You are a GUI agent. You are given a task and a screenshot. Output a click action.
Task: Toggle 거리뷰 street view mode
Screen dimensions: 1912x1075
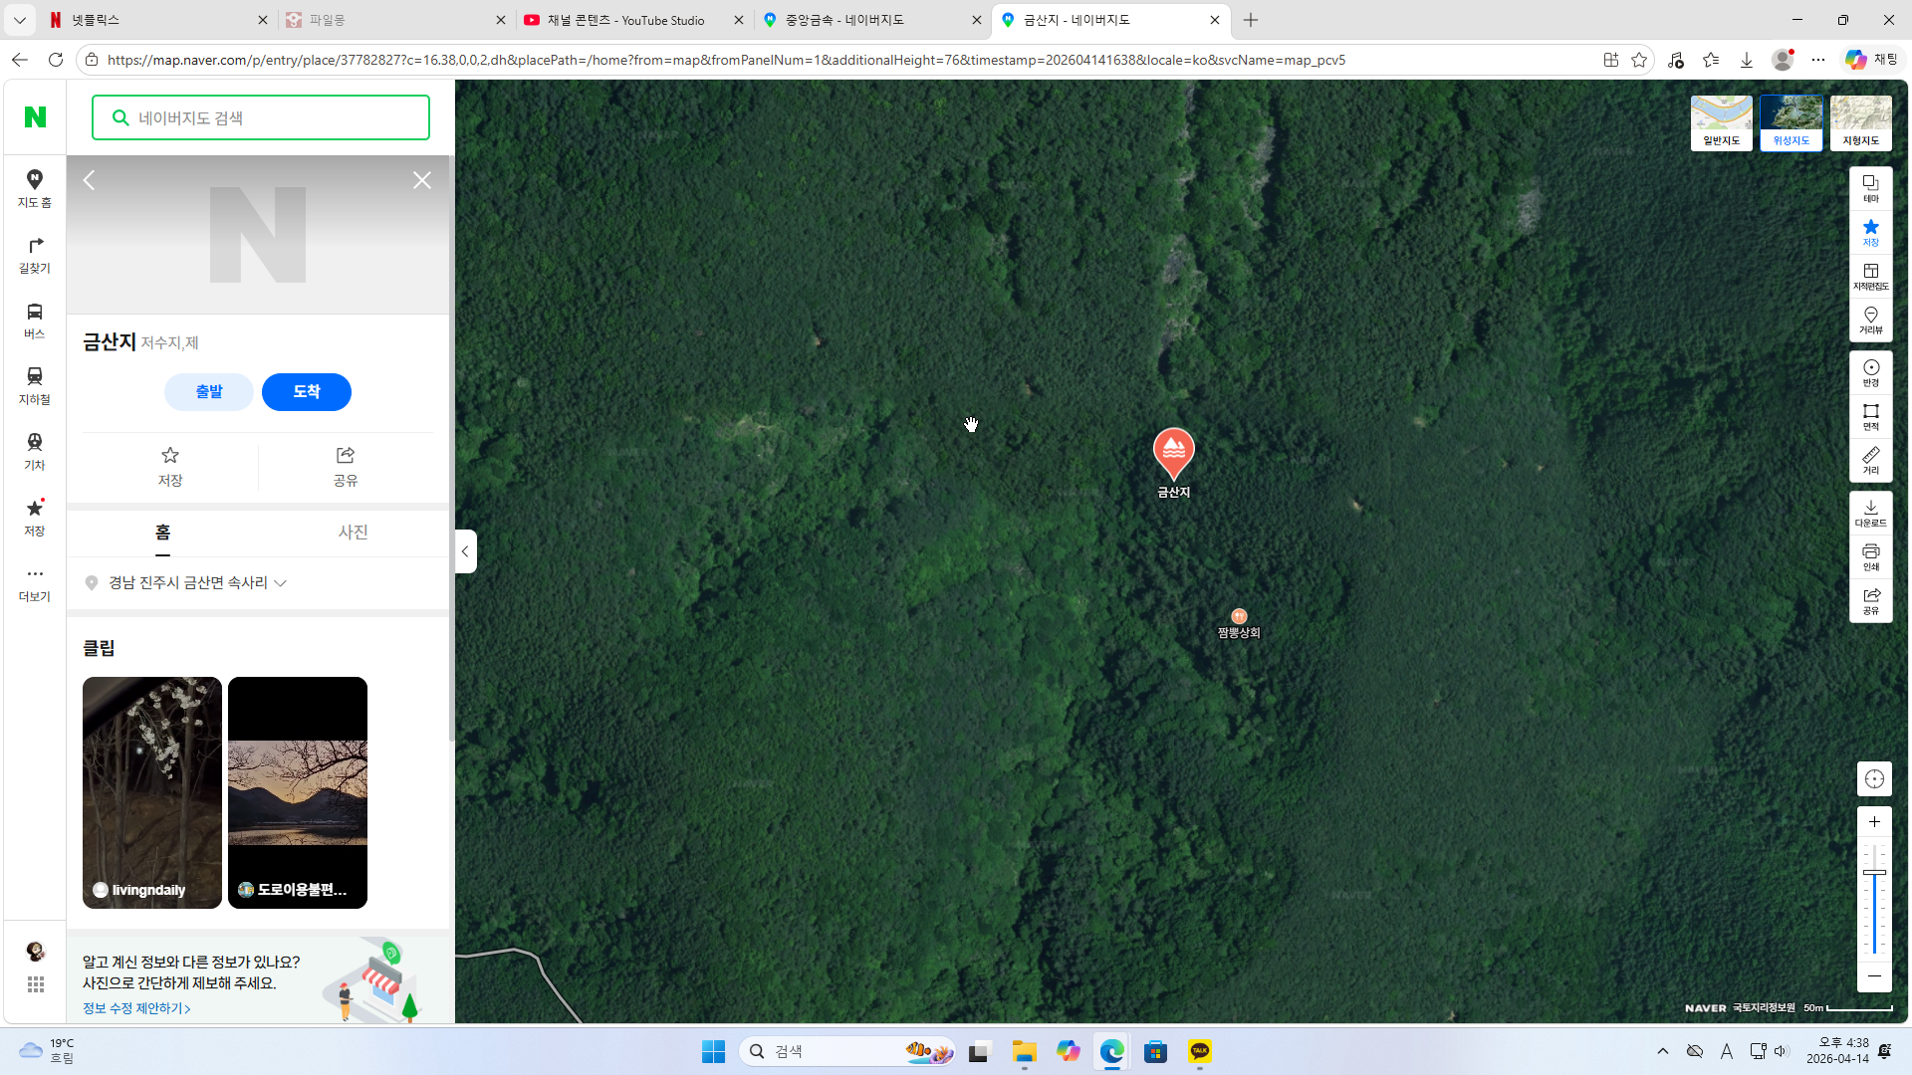pos(1871,320)
